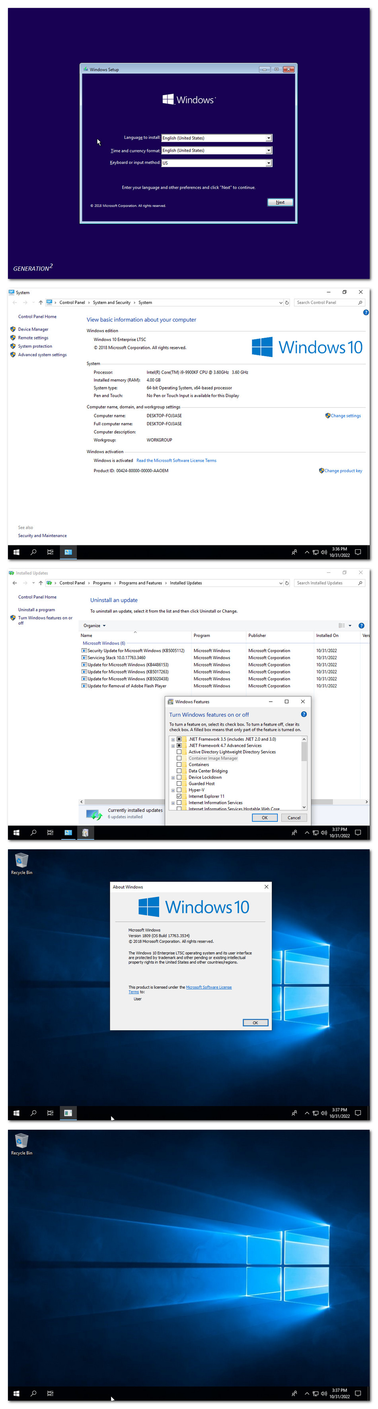Click the help icon in the Installed Updates toolbar
The height and width of the screenshot is (1409, 378).
click(361, 625)
